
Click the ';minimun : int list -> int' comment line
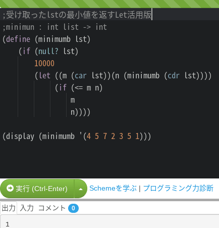click(54, 27)
